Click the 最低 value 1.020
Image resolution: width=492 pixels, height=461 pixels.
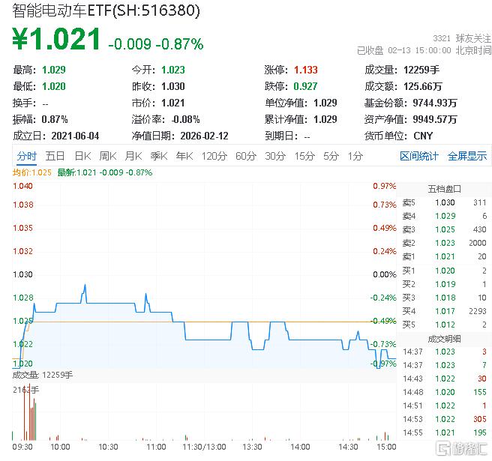[54, 86]
